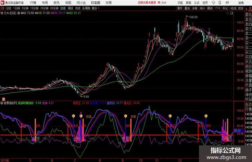Toggle the side panel icon at chart top-right
Image resolution: width=252 pixels, height=162 pixels.
click(231, 13)
